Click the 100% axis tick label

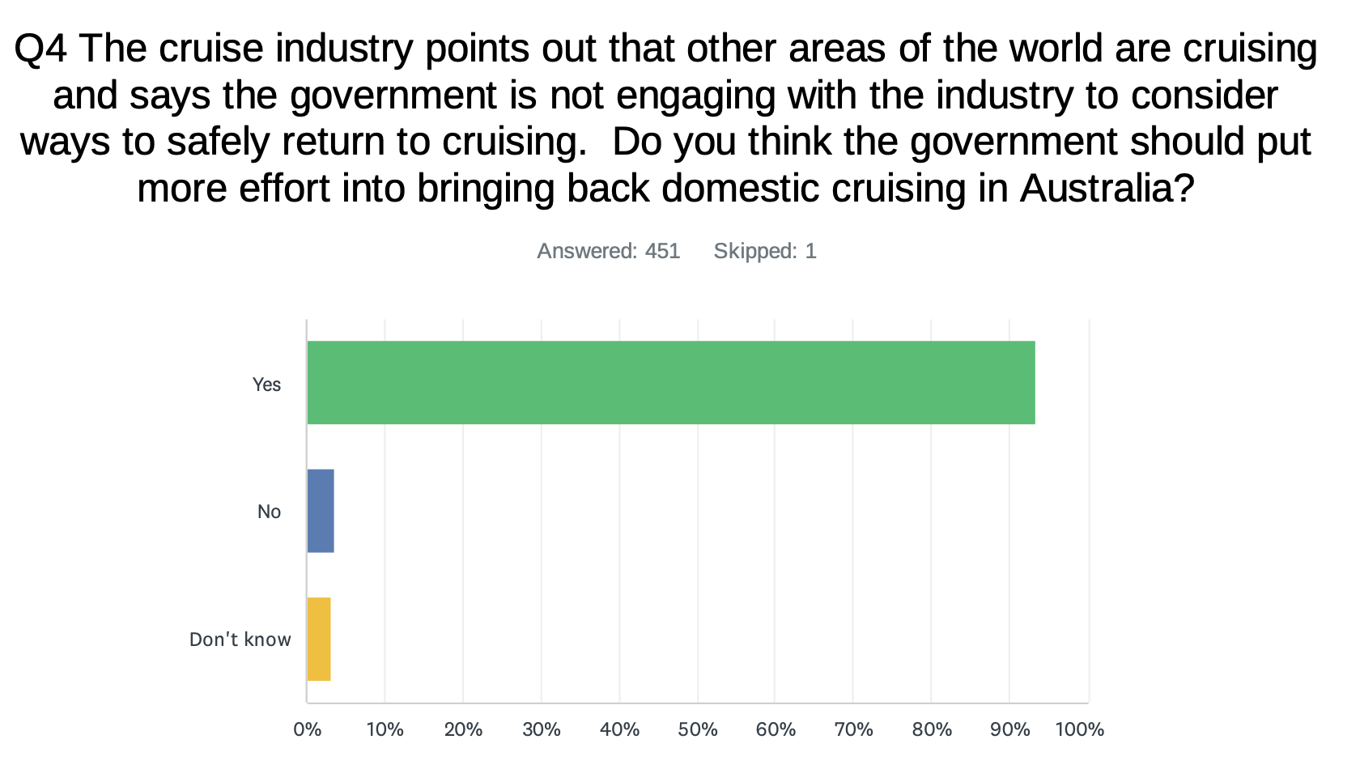[x=1080, y=729]
